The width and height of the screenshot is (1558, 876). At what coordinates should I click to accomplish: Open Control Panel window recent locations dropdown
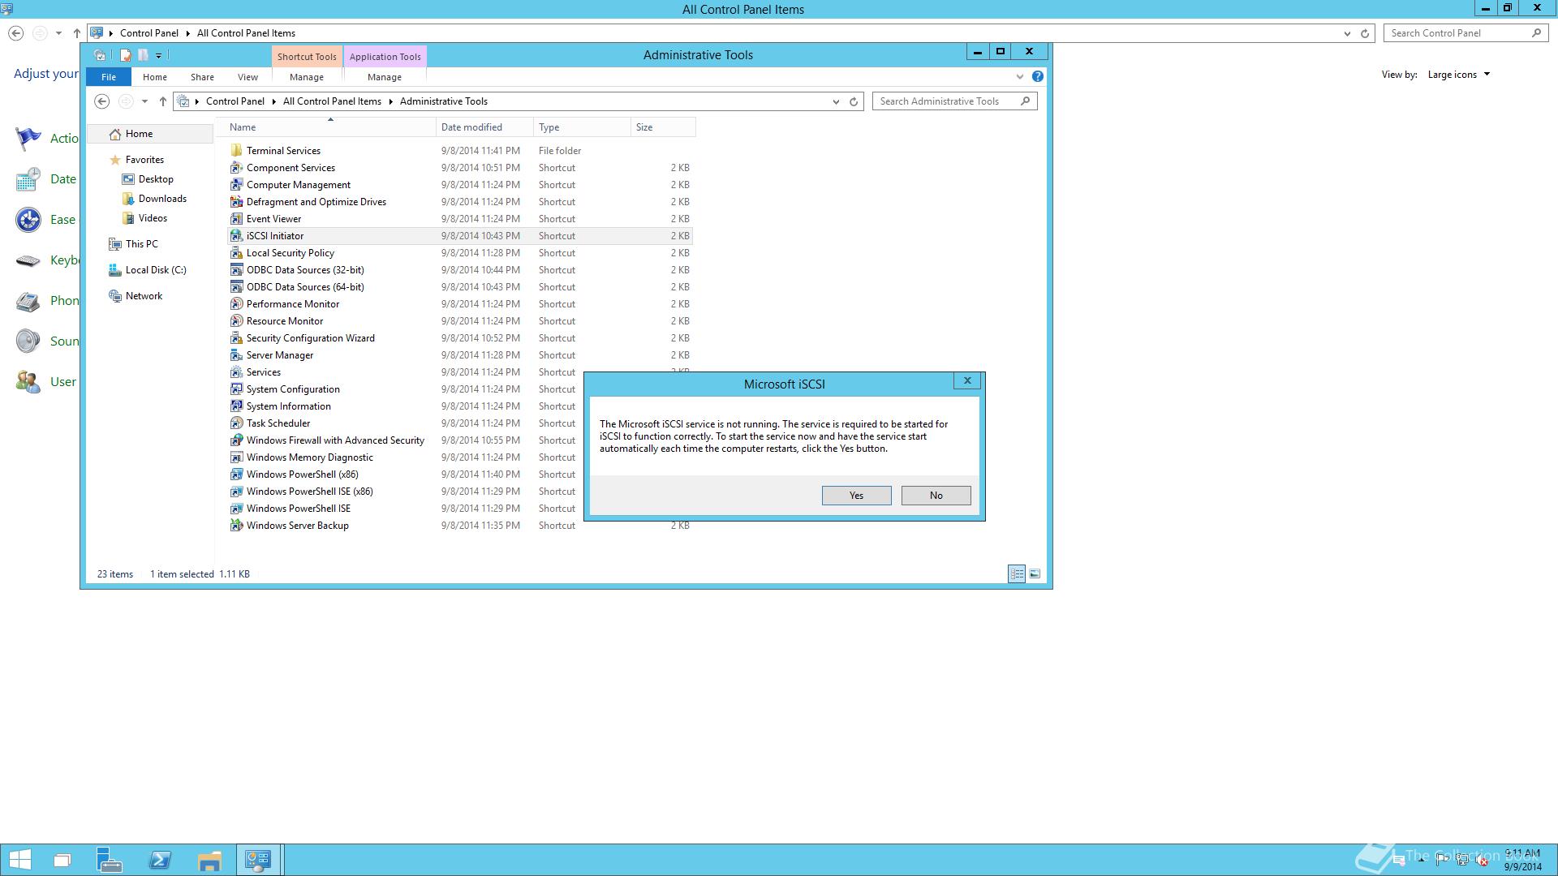[58, 33]
